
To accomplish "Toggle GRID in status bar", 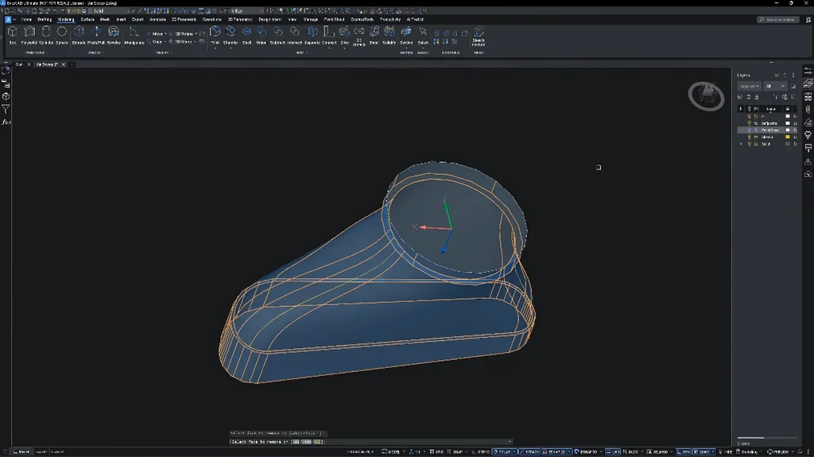I will click(x=436, y=451).
